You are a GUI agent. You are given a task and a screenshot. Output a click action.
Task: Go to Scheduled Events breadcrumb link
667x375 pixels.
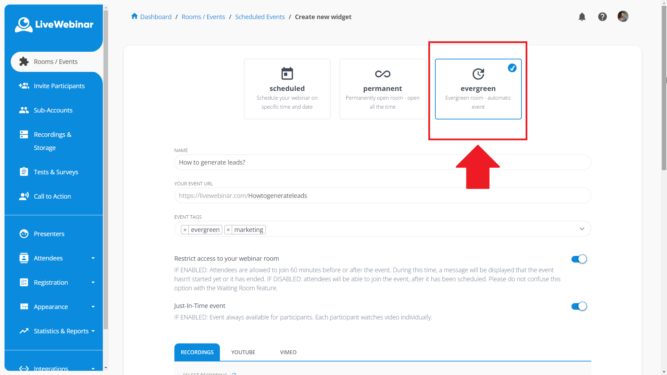coord(260,17)
